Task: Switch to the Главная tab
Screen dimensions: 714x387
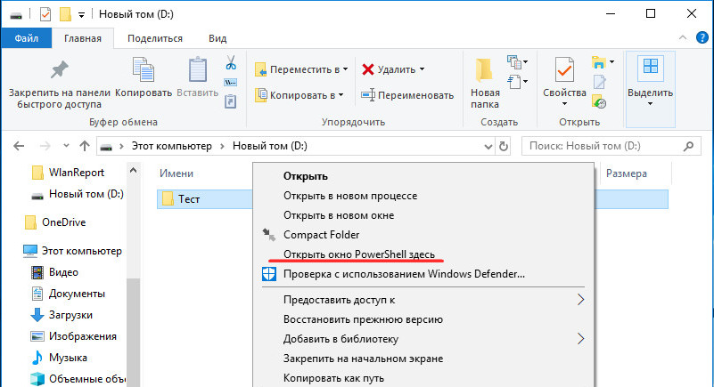Action: click(x=82, y=38)
